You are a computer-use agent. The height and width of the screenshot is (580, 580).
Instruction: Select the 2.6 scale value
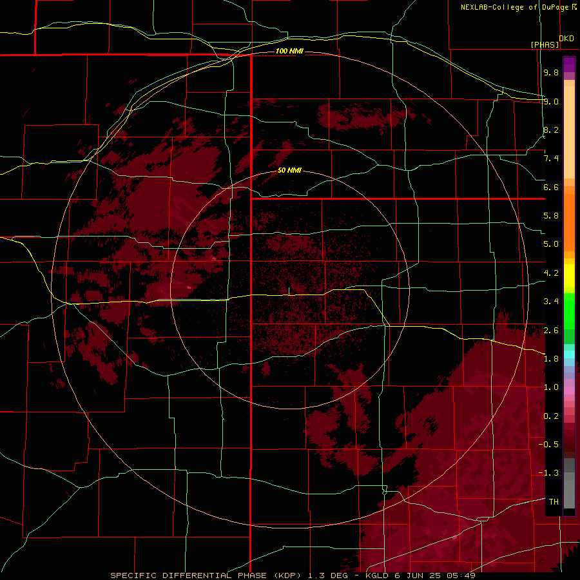pyautogui.click(x=551, y=331)
